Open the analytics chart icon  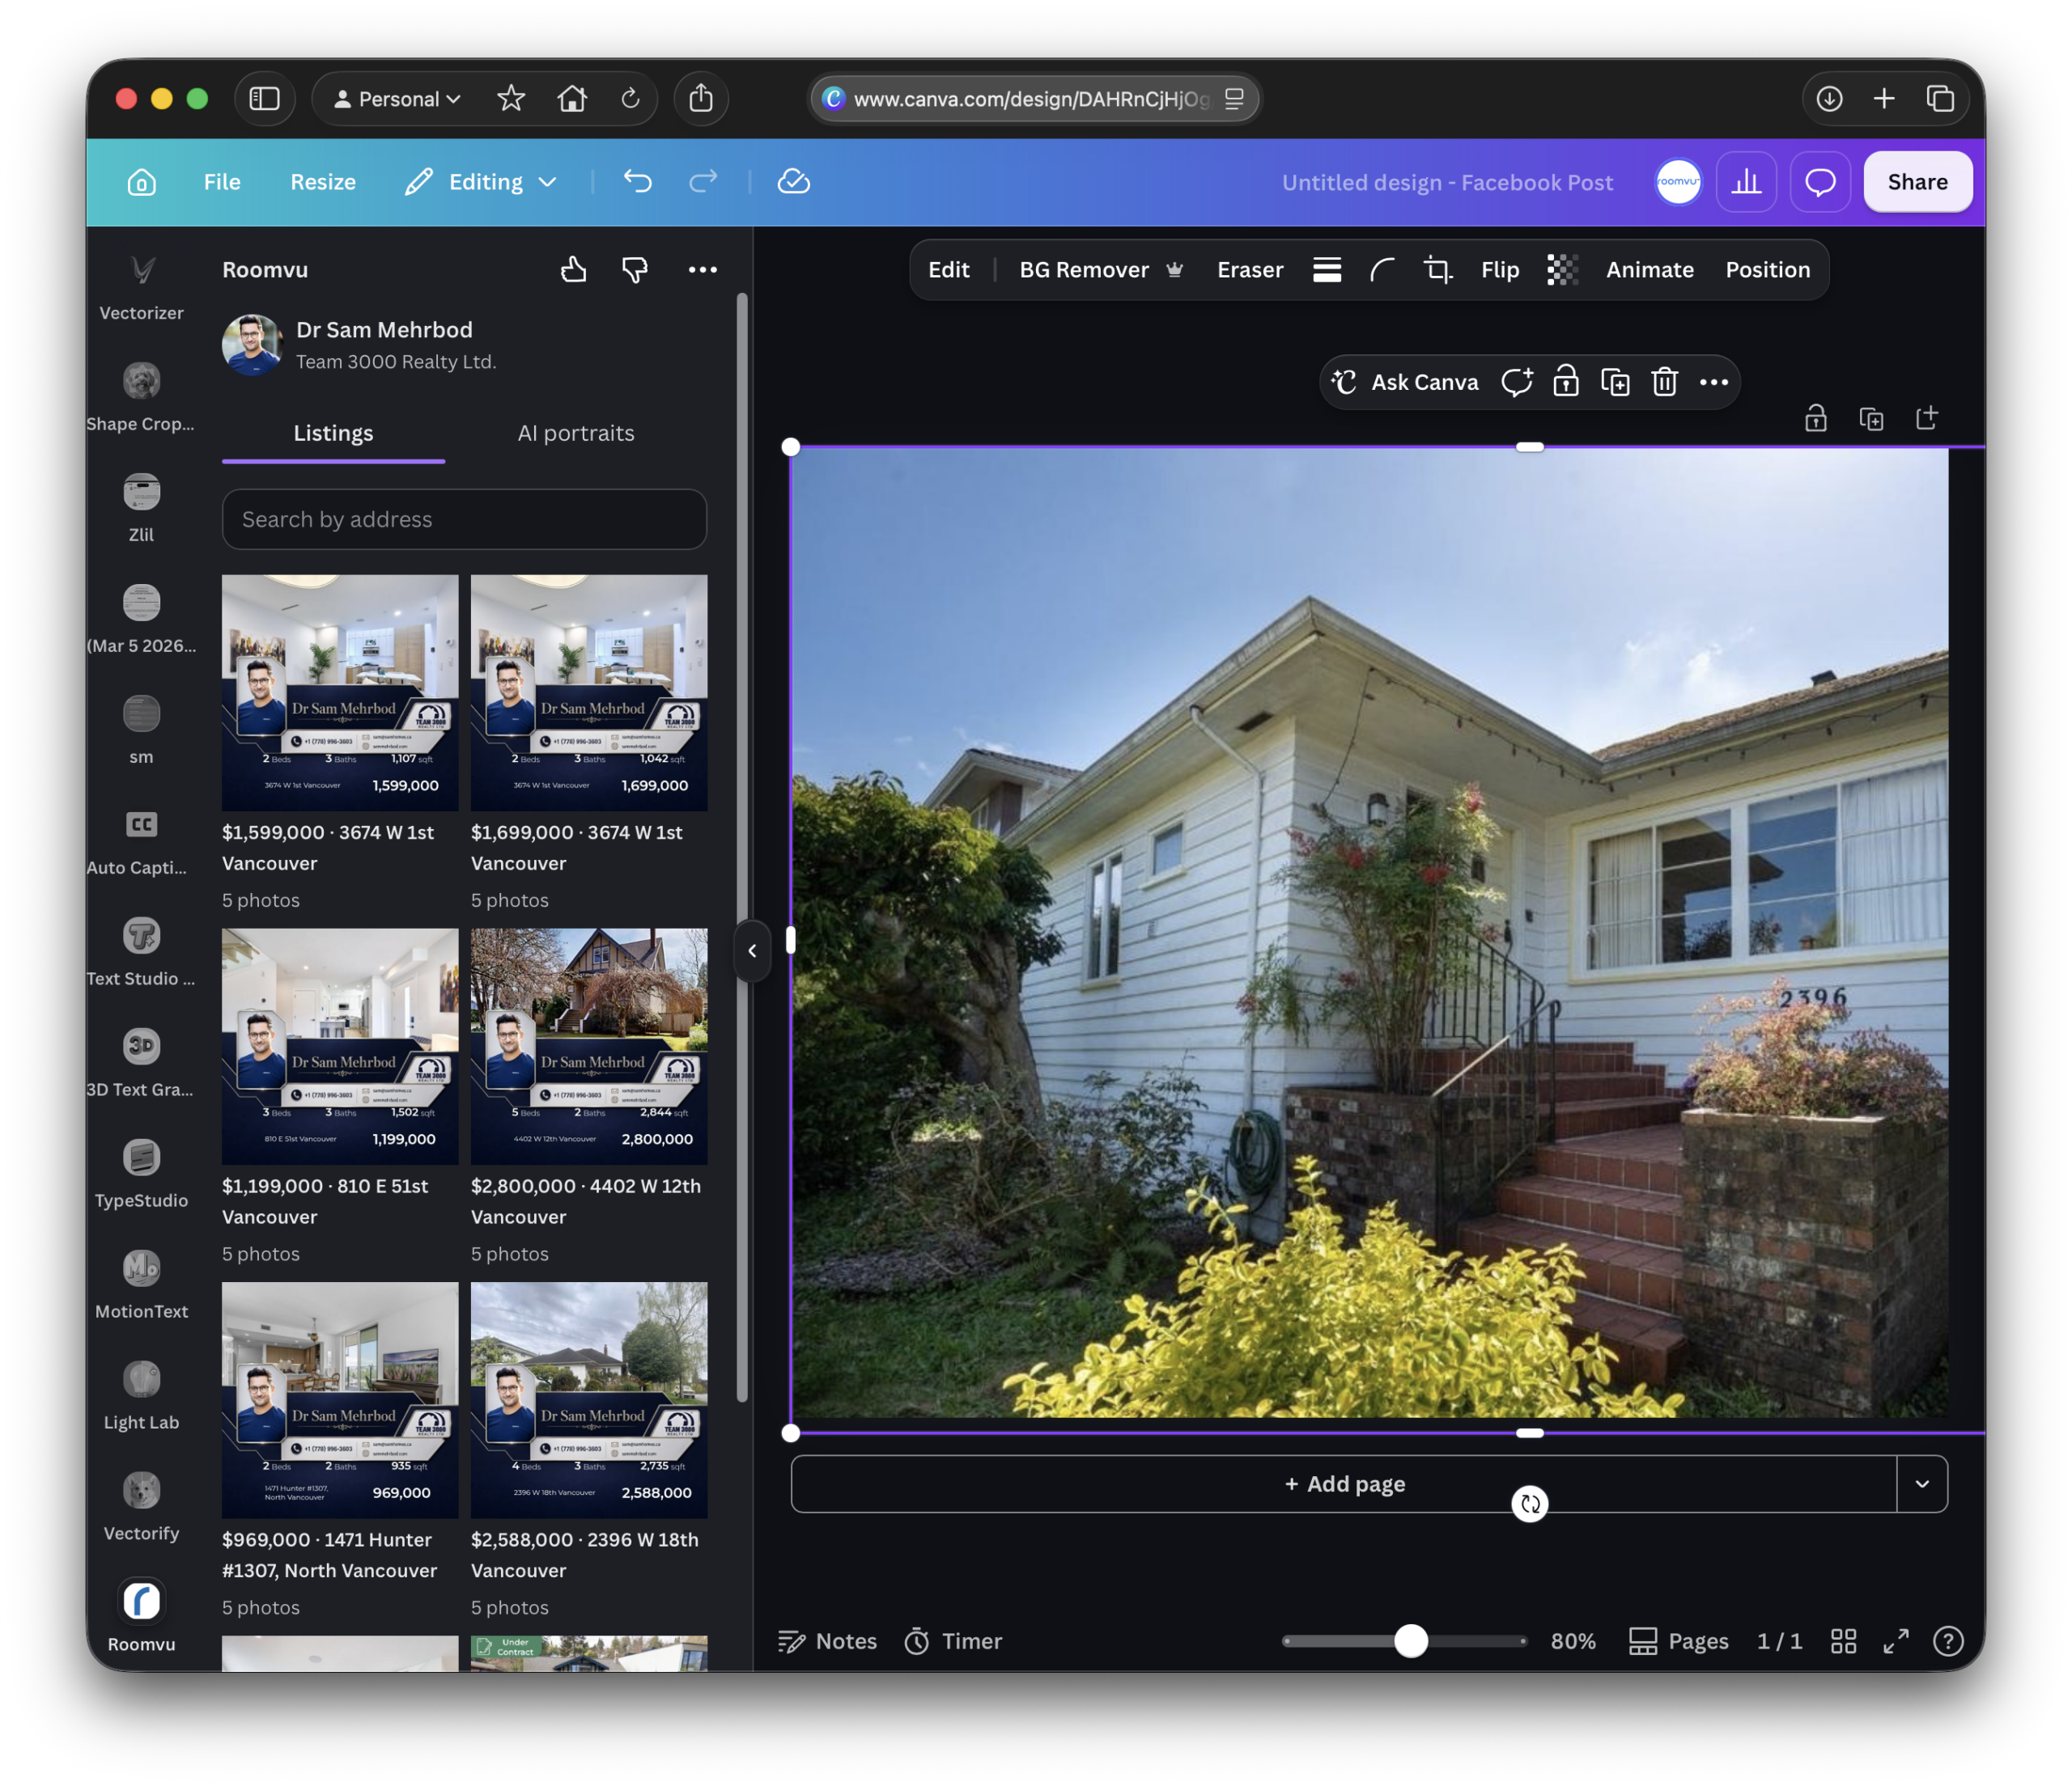click(1747, 182)
